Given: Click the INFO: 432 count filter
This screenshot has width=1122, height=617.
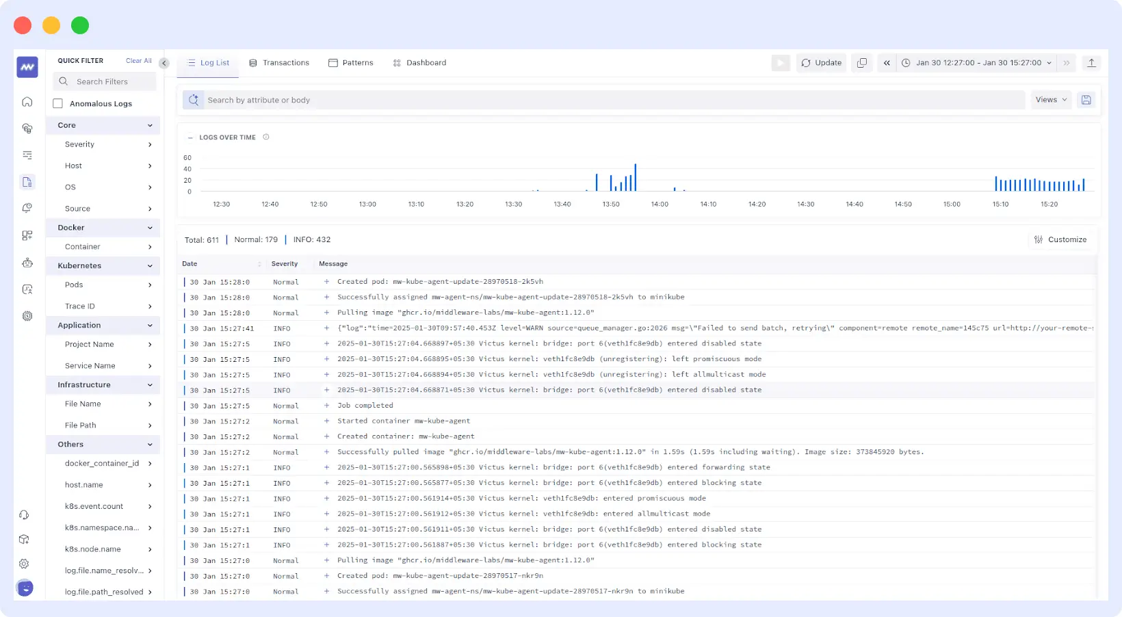Looking at the screenshot, I should [311, 239].
